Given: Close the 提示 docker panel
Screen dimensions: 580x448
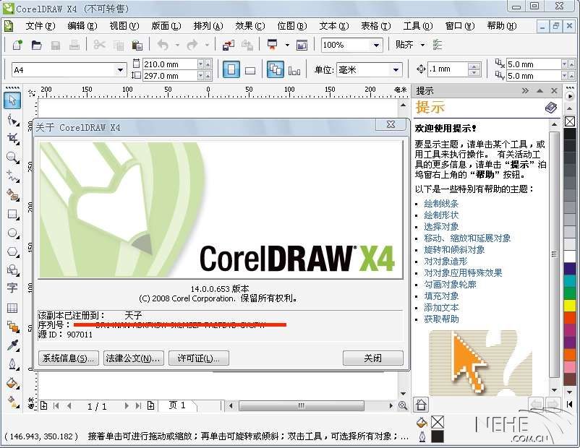Looking at the screenshot, I should click(x=554, y=90).
